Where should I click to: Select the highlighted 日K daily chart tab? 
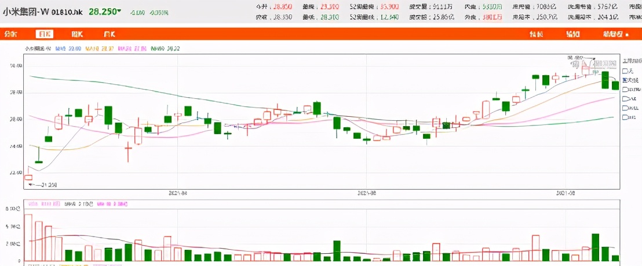click(44, 34)
